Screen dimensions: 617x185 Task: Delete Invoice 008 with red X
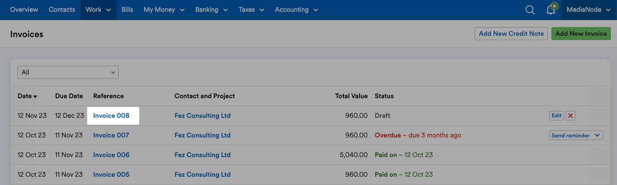(571, 116)
